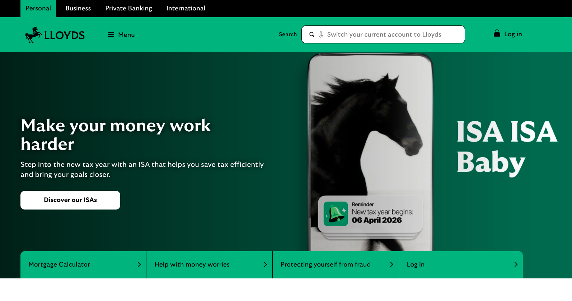Screen dimensions: 572x301
Task: Focus the search input field
Action: (x=383, y=34)
